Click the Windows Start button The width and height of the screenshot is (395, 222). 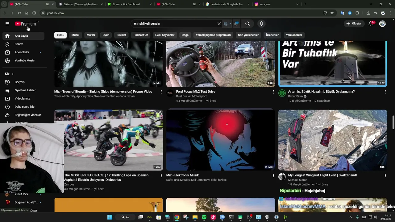pos(110,217)
